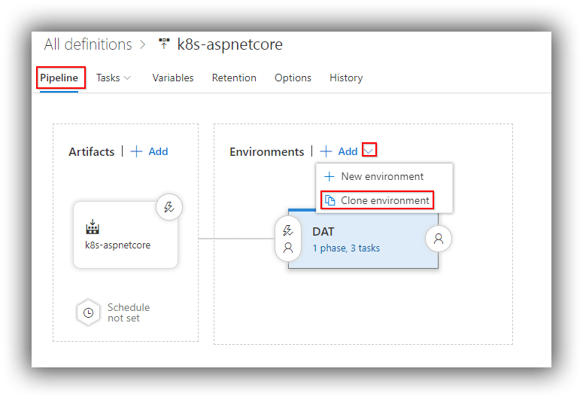
Task: Click the release definition icon beside k8s-aspnetcore
Action: [x=164, y=44]
